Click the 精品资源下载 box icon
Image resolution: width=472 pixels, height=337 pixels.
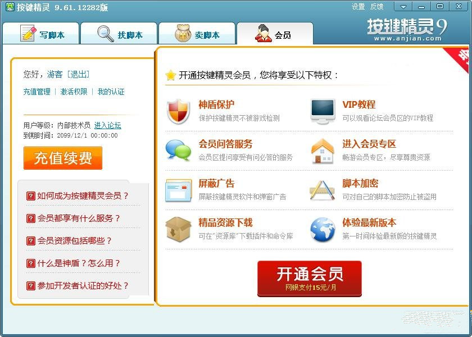click(x=178, y=229)
